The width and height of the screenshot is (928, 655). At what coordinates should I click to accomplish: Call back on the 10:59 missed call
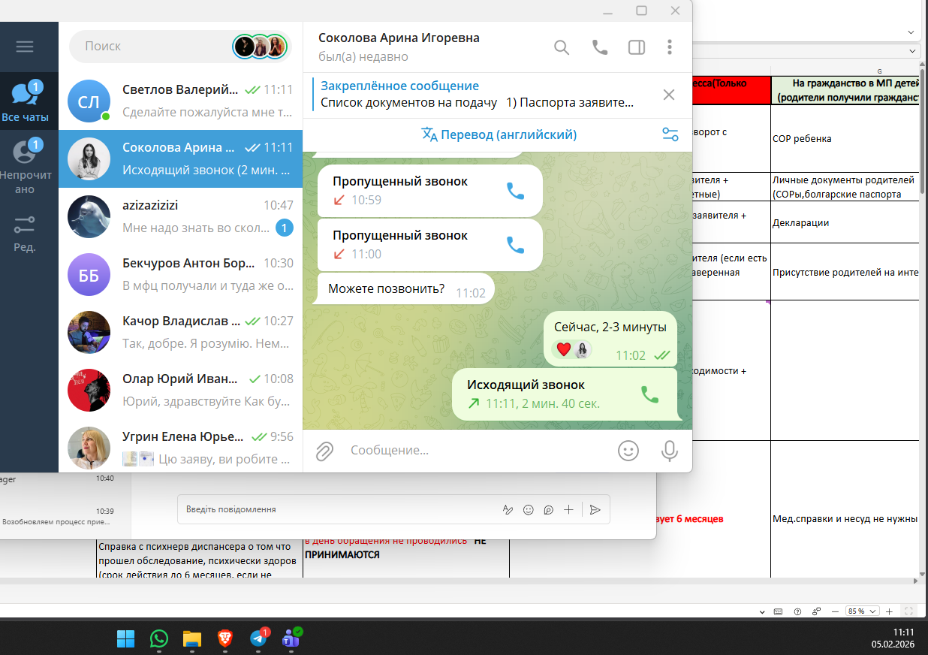(x=515, y=191)
